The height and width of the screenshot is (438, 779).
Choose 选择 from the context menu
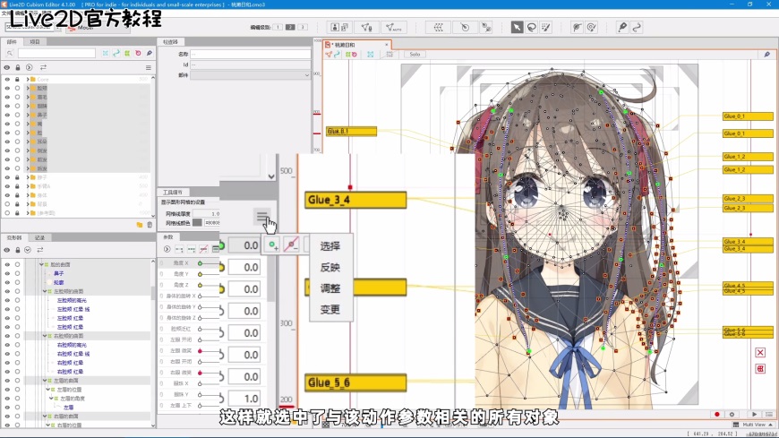(x=330, y=245)
